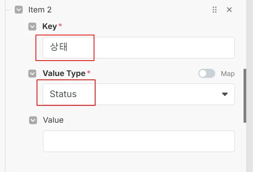Focus the Key input containing 상태
253x172 pixels.
(139, 47)
